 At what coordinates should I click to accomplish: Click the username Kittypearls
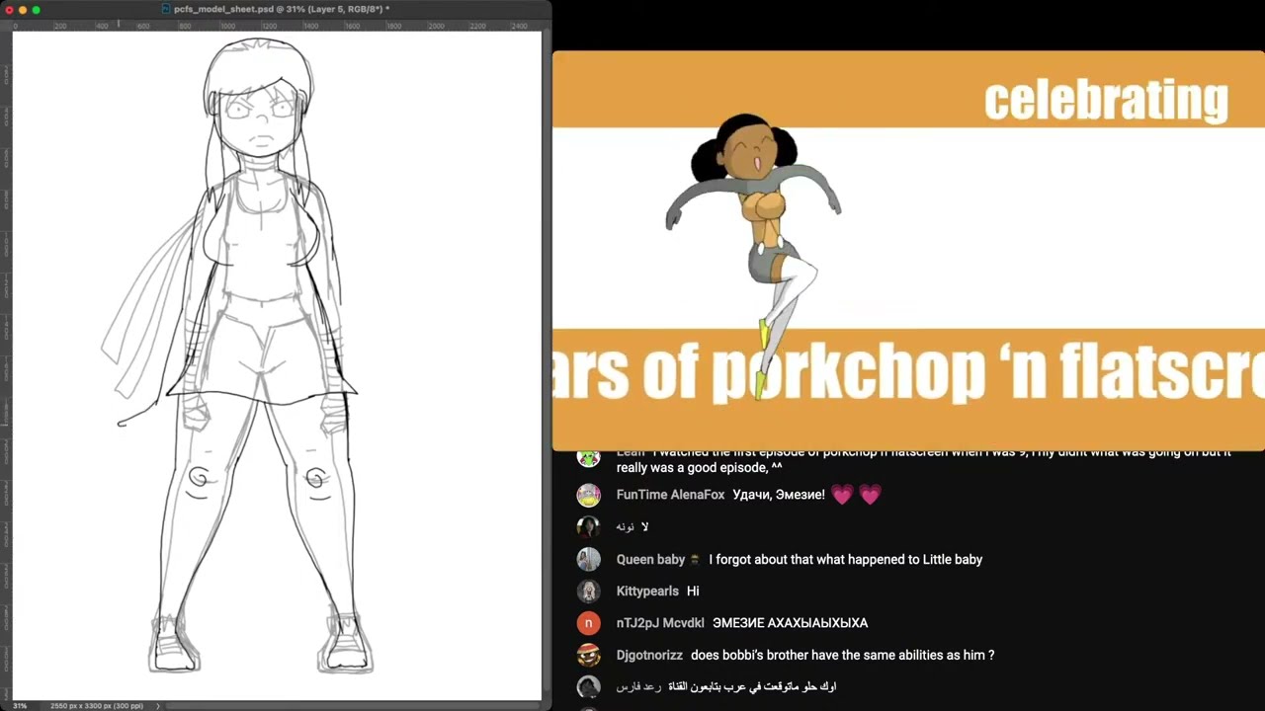647,591
